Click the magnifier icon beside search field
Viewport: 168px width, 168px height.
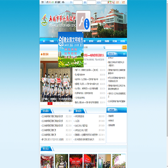pyautogui.click(x=104, y=48)
